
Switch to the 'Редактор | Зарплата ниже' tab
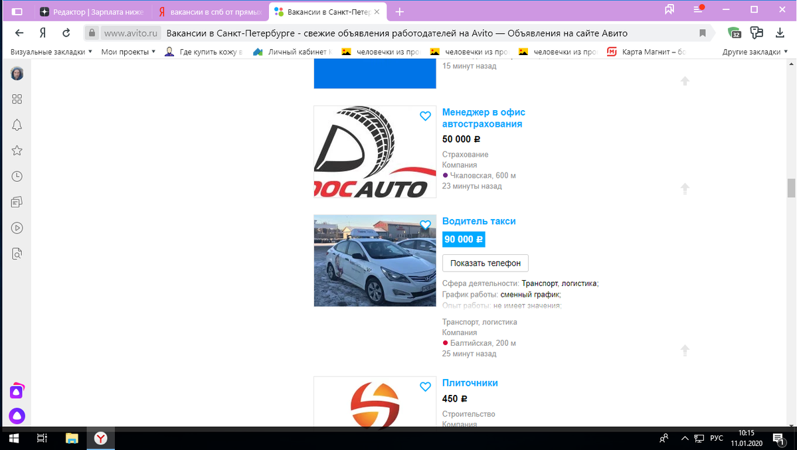pyautogui.click(x=92, y=12)
